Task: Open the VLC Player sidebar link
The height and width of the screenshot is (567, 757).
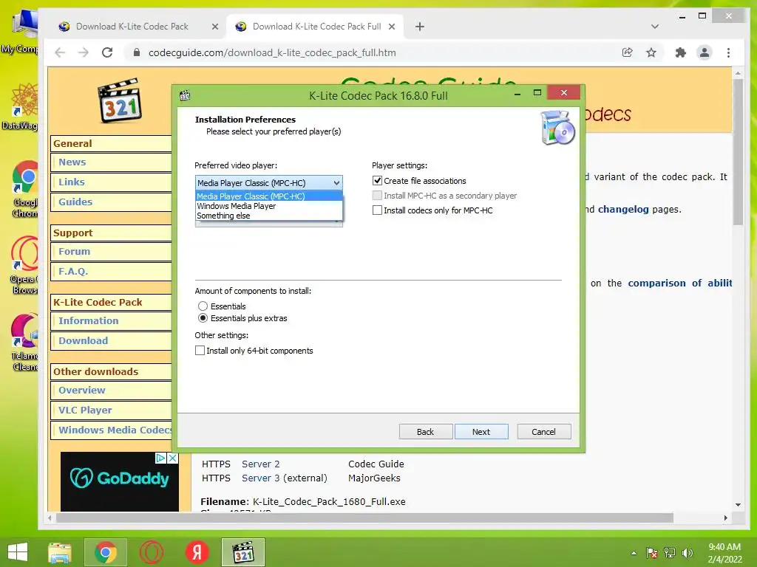Action: click(85, 410)
